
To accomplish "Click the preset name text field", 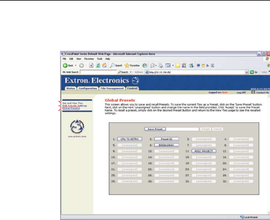I will 182,129.
